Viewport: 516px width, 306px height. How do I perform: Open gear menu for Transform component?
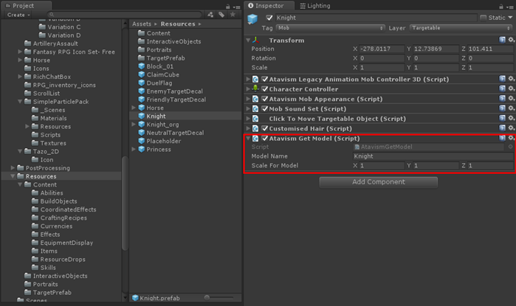coord(511,41)
